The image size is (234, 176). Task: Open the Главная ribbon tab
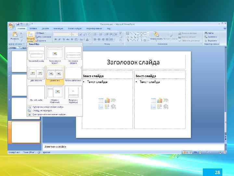click(21, 28)
